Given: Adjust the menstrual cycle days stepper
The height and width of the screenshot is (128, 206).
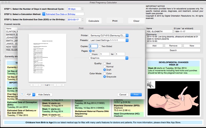Looking at the screenshot, I should point(83,9).
